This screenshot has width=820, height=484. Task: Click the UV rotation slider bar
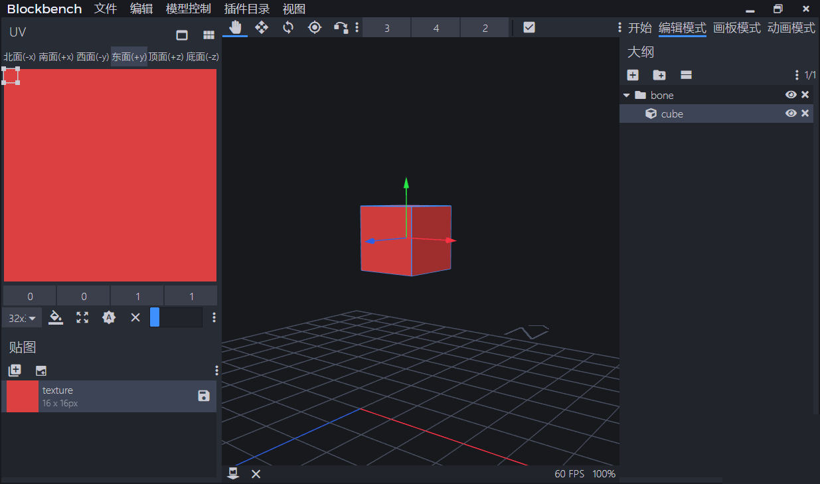tap(176, 317)
